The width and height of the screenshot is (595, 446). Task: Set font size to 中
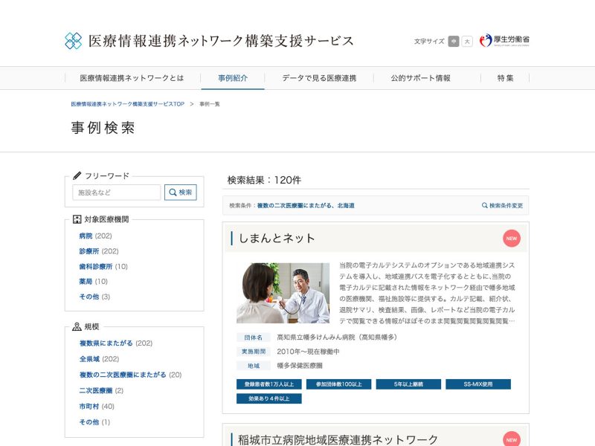tap(454, 42)
